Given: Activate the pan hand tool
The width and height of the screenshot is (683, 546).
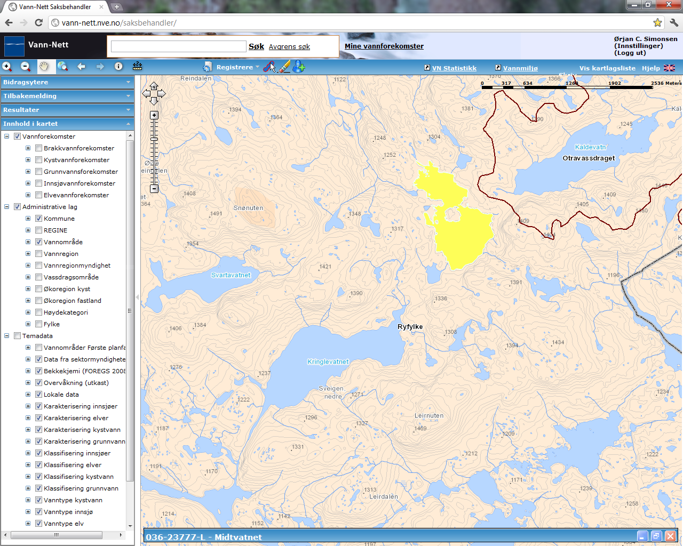Looking at the screenshot, I should pyautogui.click(x=44, y=66).
